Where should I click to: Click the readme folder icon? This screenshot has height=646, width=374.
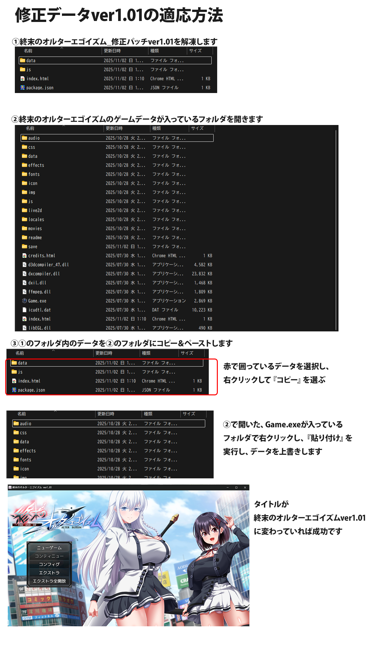[25, 237]
